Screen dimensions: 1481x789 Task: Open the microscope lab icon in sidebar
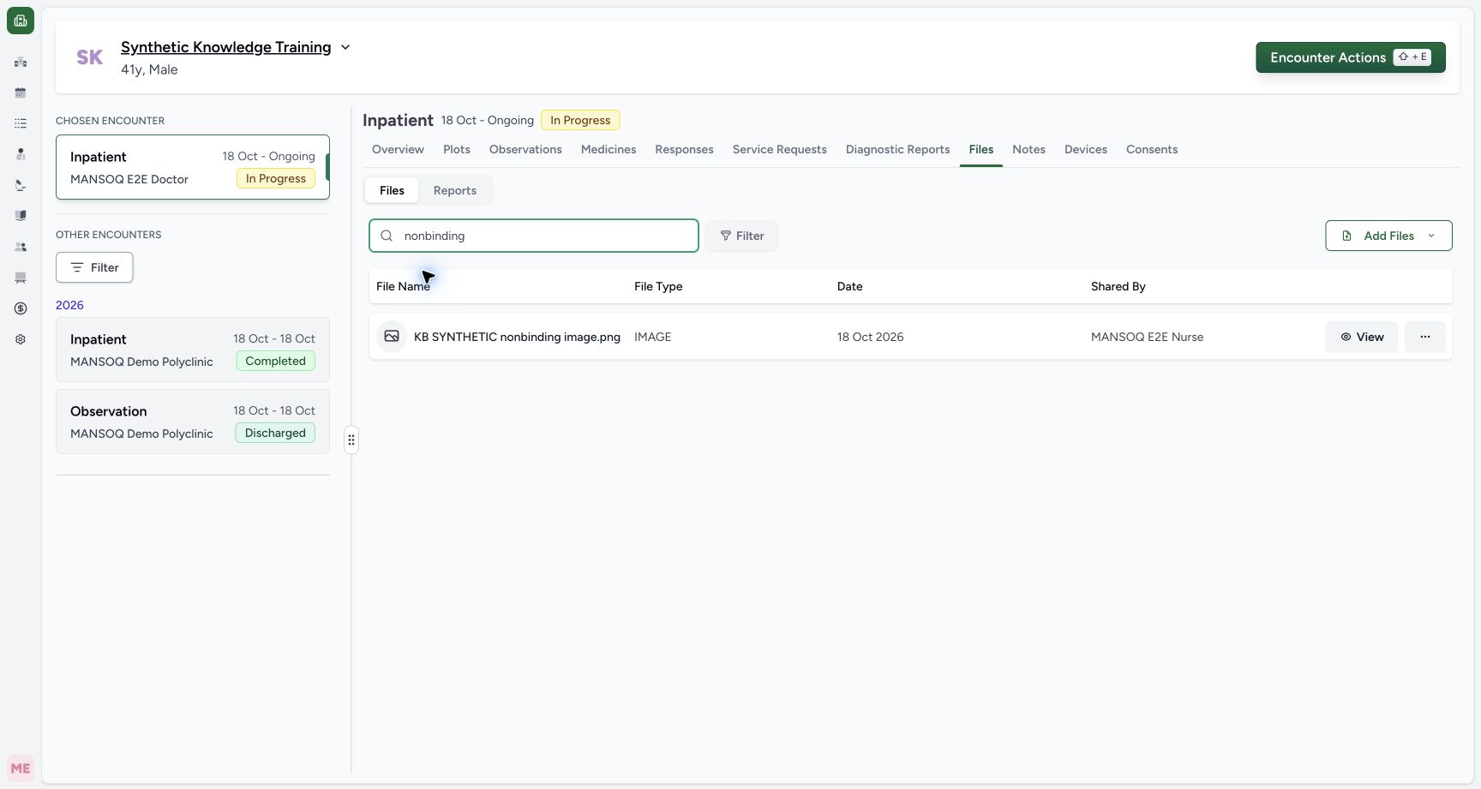coord(21,185)
